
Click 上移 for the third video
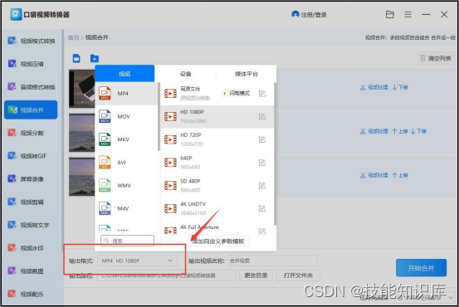(400, 175)
